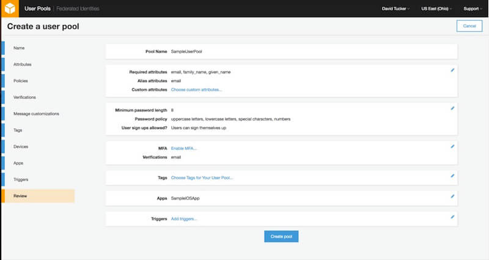This screenshot has width=489, height=260.
Task: Follow the Enable MFA... link
Action: (x=184, y=148)
